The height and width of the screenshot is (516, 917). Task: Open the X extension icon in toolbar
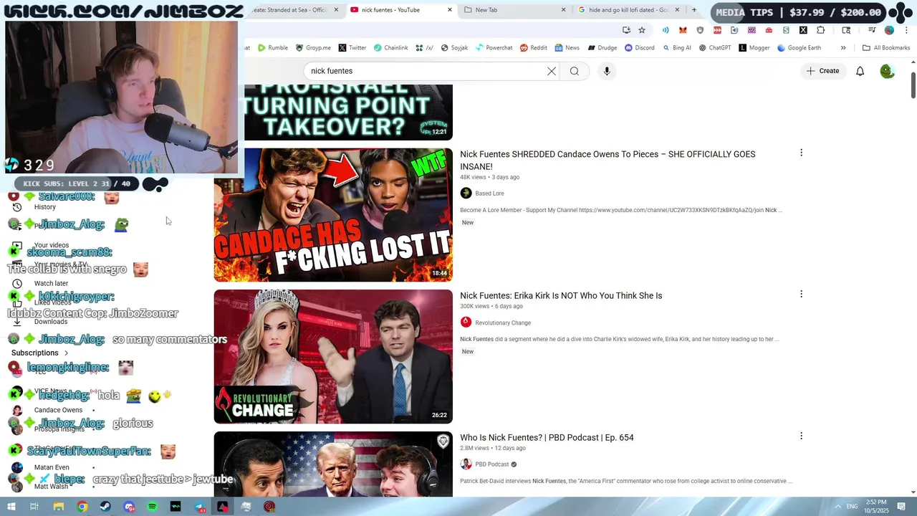(x=803, y=30)
